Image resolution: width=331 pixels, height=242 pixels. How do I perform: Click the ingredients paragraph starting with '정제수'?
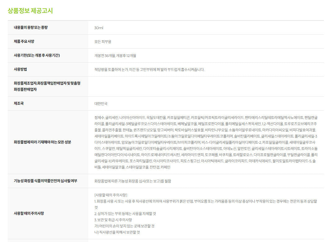(206, 142)
